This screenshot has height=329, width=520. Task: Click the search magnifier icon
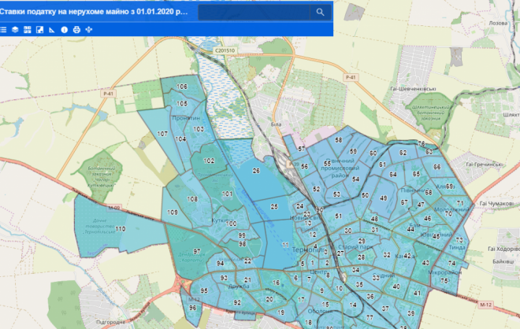320,12
